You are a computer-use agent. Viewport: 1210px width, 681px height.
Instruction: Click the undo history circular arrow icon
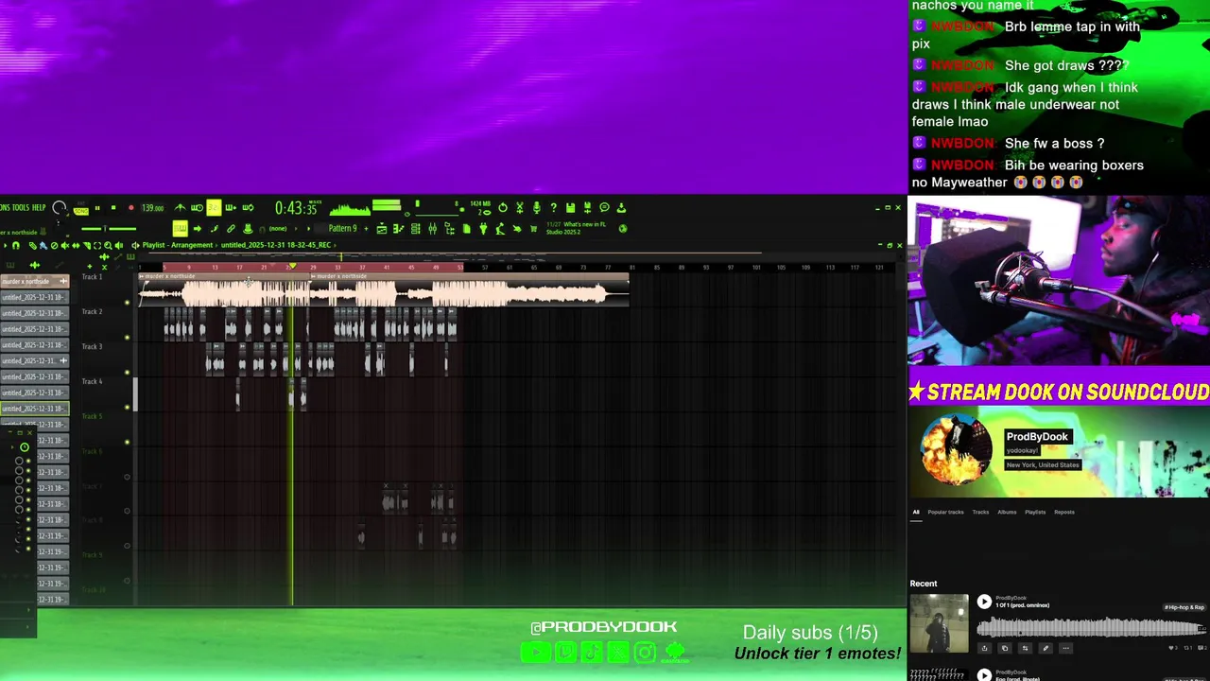[503, 208]
